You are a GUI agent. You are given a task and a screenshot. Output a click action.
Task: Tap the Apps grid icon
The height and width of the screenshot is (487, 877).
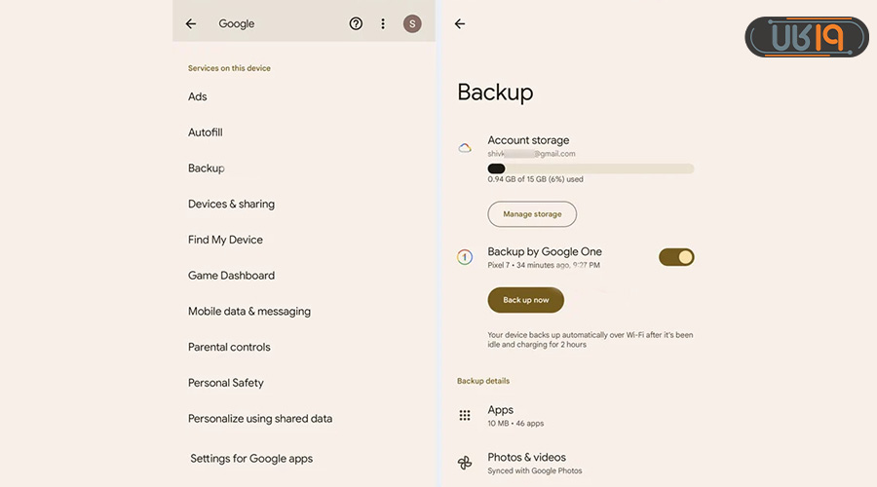pos(465,416)
